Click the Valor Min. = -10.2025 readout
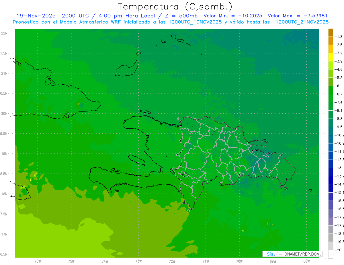The image size is (344, 265). [x=233, y=16]
